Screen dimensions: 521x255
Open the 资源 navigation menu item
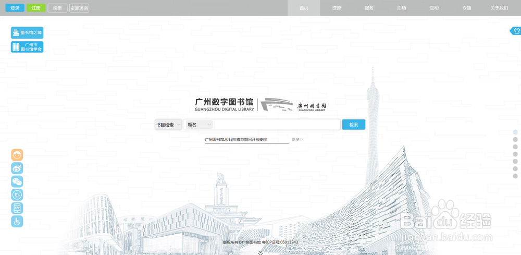pyautogui.click(x=336, y=8)
